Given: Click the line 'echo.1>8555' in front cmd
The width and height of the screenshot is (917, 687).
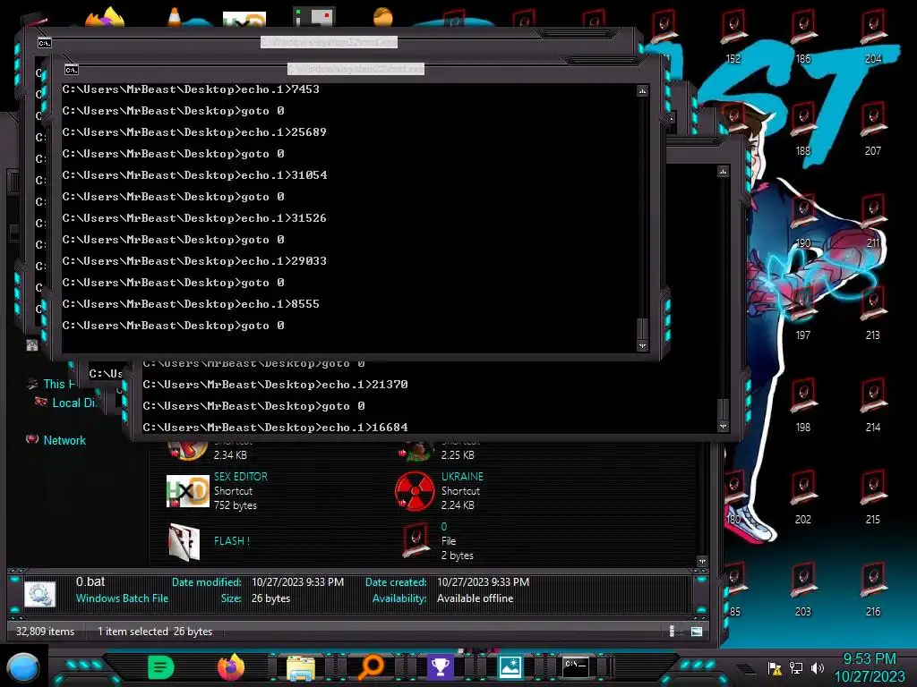Looking at the screenshot, I should pos(192,304).
